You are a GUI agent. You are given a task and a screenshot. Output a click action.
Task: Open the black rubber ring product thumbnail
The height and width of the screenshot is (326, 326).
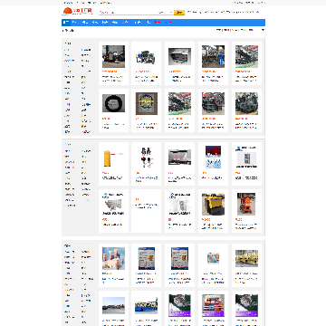pyautogui.click(x=113, y=103)
